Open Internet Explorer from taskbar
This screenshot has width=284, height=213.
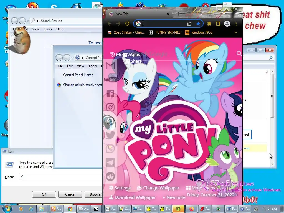[31, 209]
